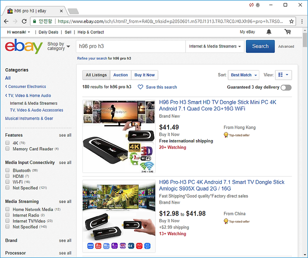Screen dimensions: 308x258
Task: Go back with the browser back arrow
Action: [6, 21]
